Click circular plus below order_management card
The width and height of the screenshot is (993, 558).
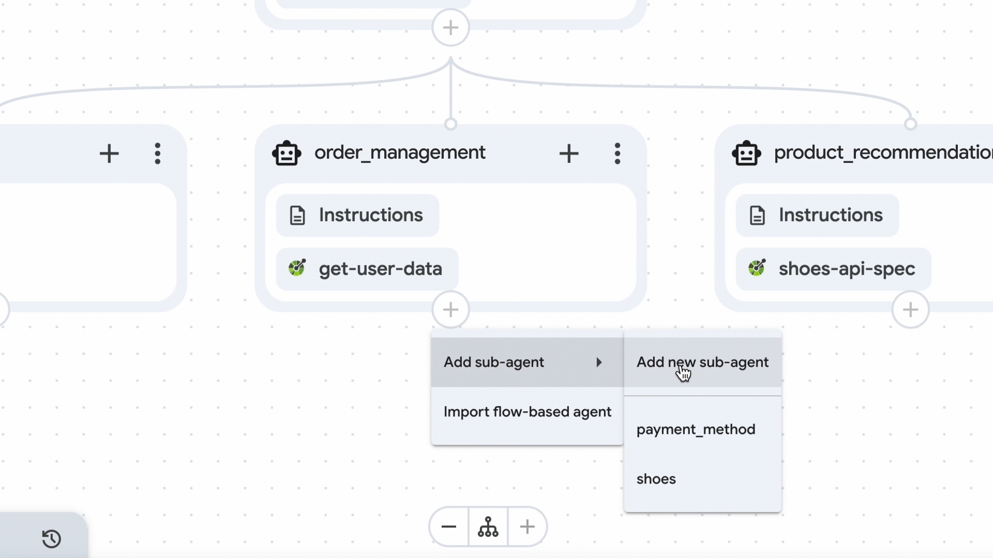(450, 310)
